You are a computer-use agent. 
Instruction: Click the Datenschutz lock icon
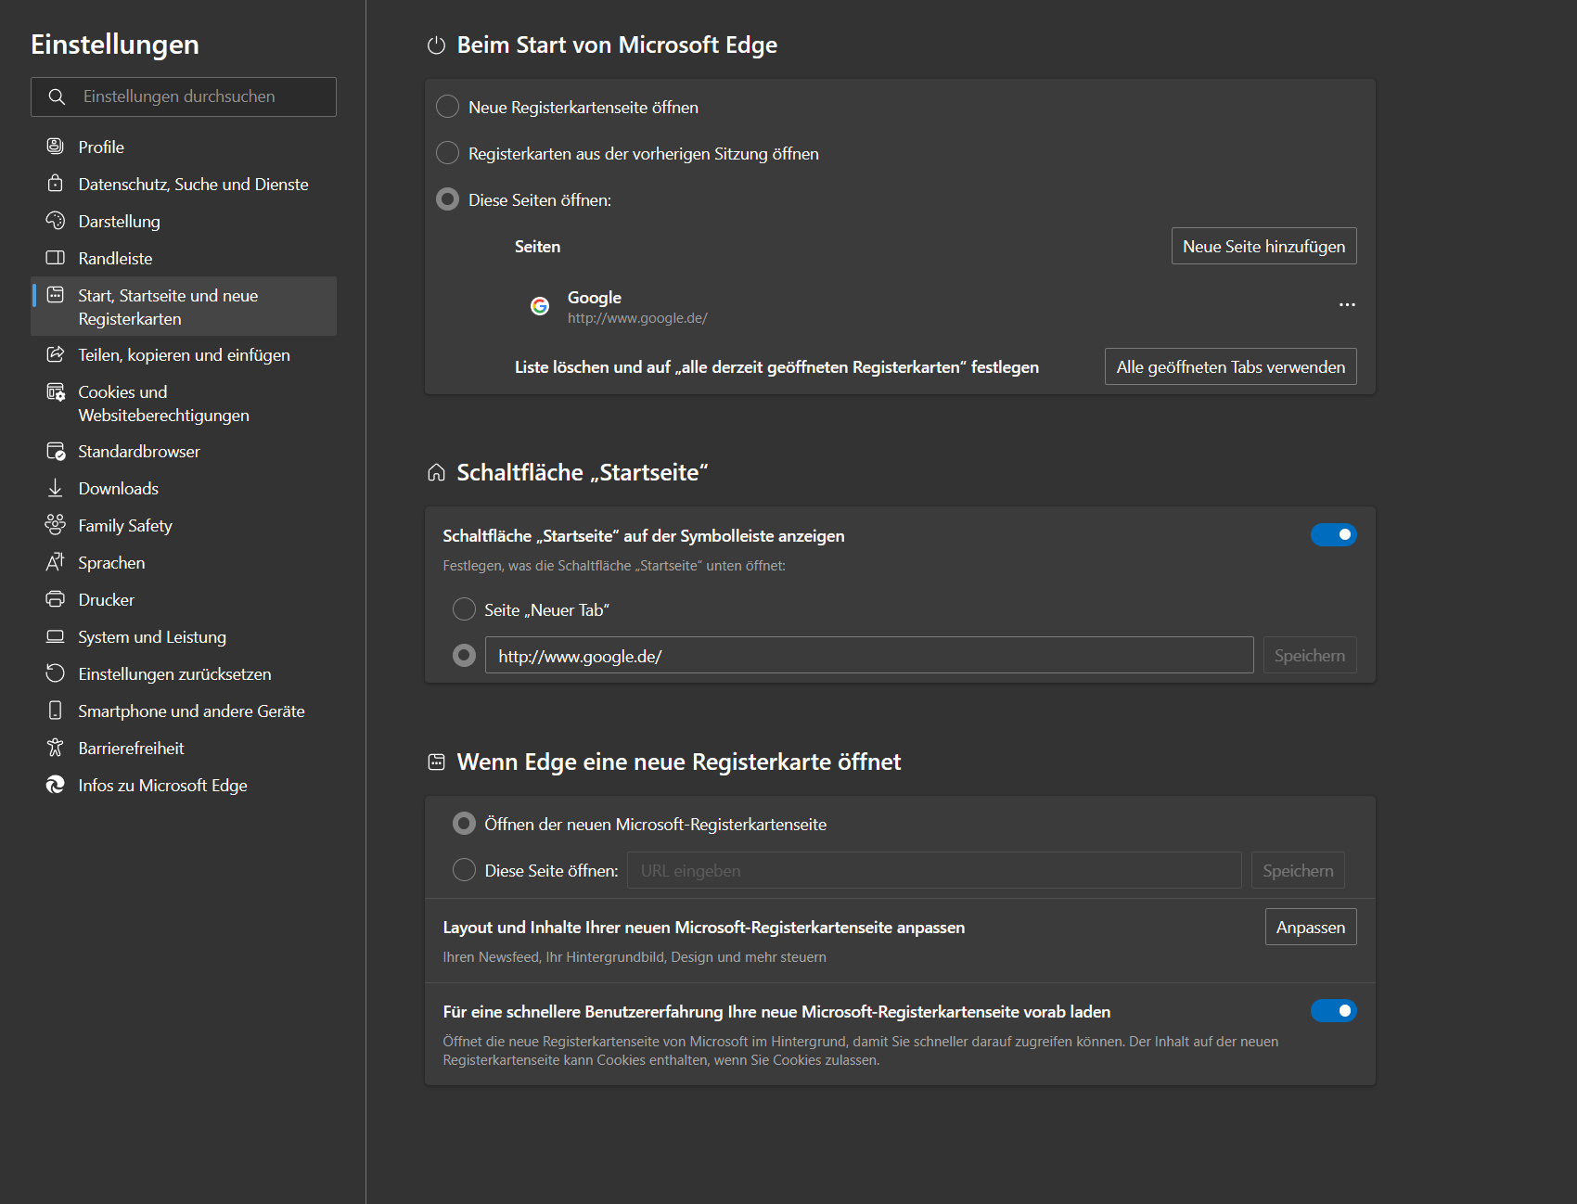tap(56, 184)
